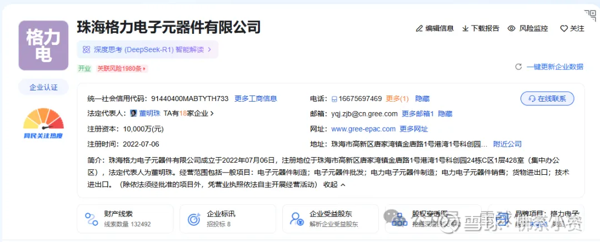Open the 品牌项目 格力电子 card
600x242 pixels.
pos(536,219)
